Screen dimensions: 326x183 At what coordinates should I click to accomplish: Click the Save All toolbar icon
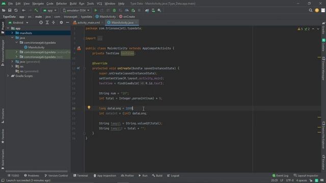pyautogui.click(x=10, y=10)
